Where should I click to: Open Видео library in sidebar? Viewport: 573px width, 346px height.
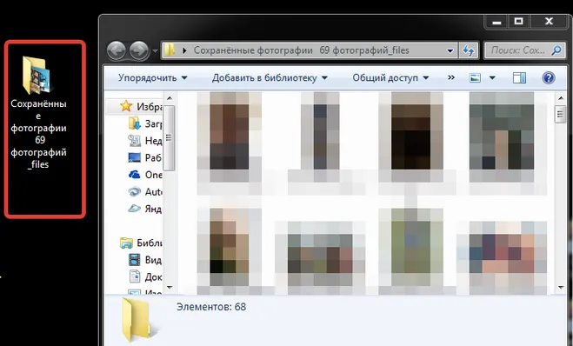point(144,260)
